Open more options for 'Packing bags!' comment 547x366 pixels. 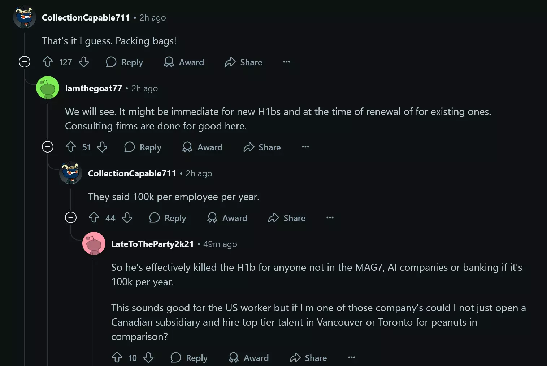pos(287,62)
